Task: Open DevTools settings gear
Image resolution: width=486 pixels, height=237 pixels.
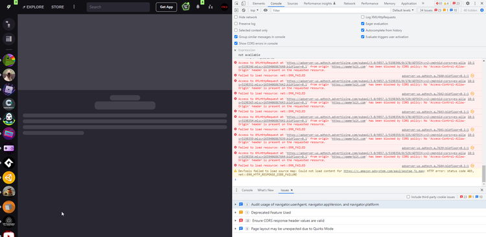Action: tap(468, 3)
